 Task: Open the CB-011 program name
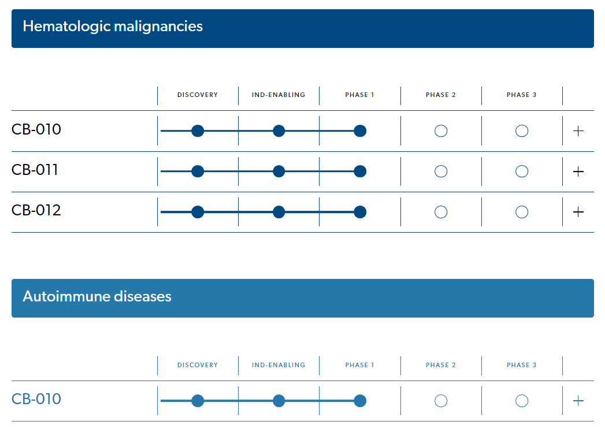[x=35, y=170]
